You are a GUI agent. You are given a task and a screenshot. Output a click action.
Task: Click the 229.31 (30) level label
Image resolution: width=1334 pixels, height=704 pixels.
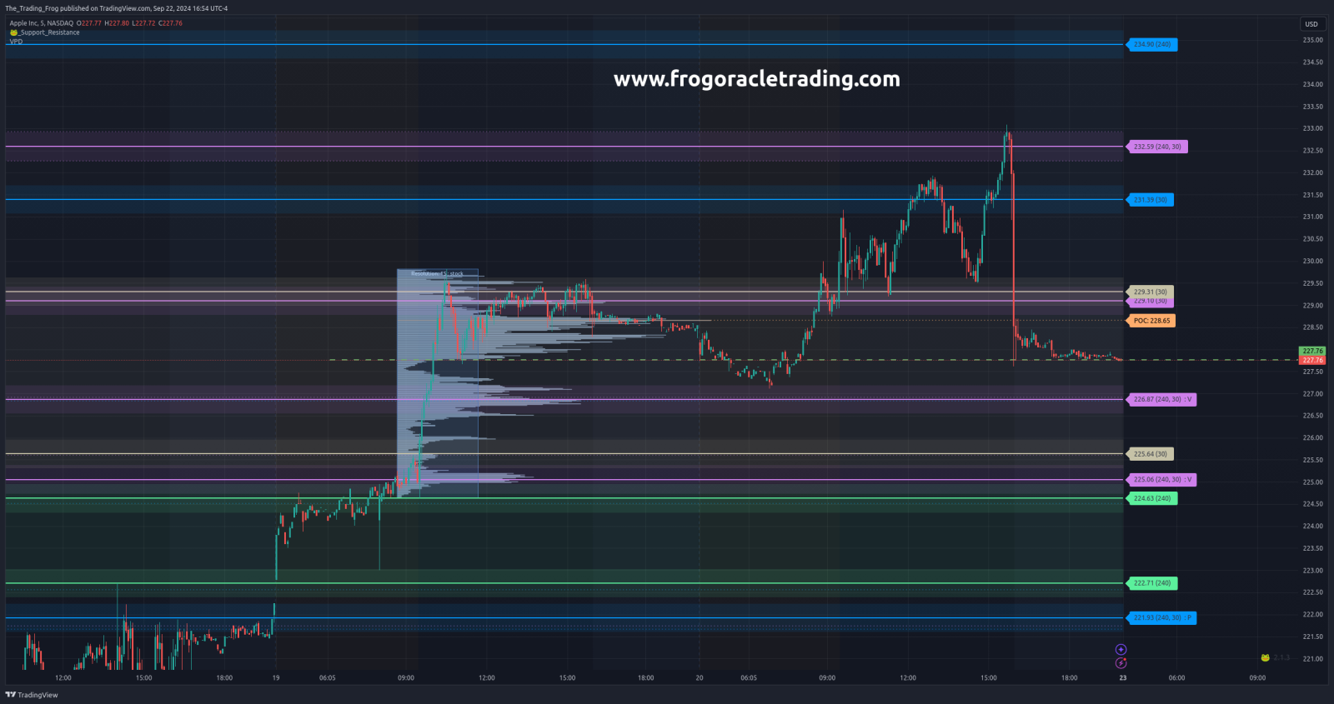click(x=1151, y=292)
